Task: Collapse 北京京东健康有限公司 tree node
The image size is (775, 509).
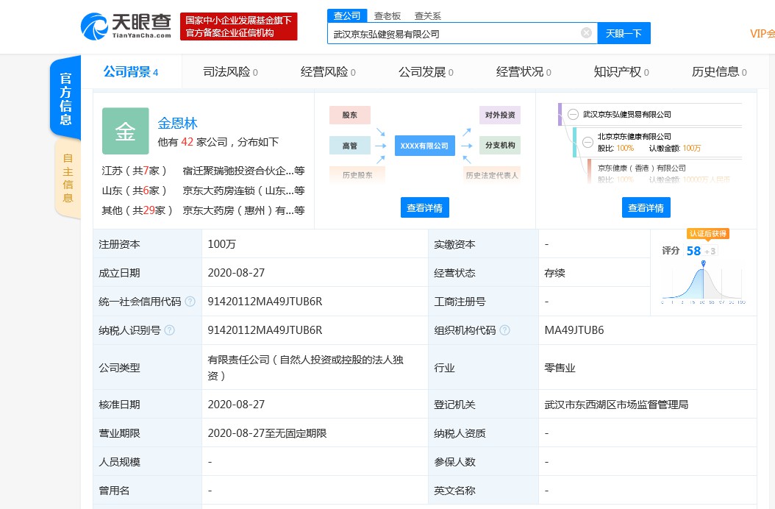Action: [587, 143]
